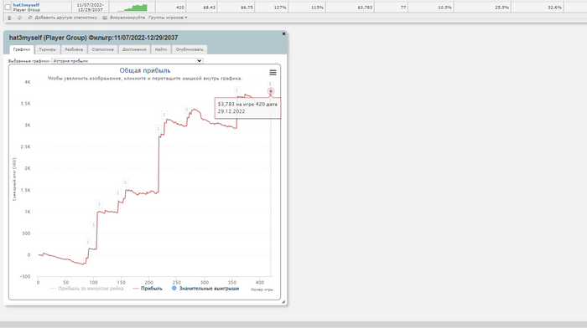Image resolution: width=587 pixels, height=328 pixels.
Task: Click the '10.5%' cell in table row
Action: tap(431, 7)
